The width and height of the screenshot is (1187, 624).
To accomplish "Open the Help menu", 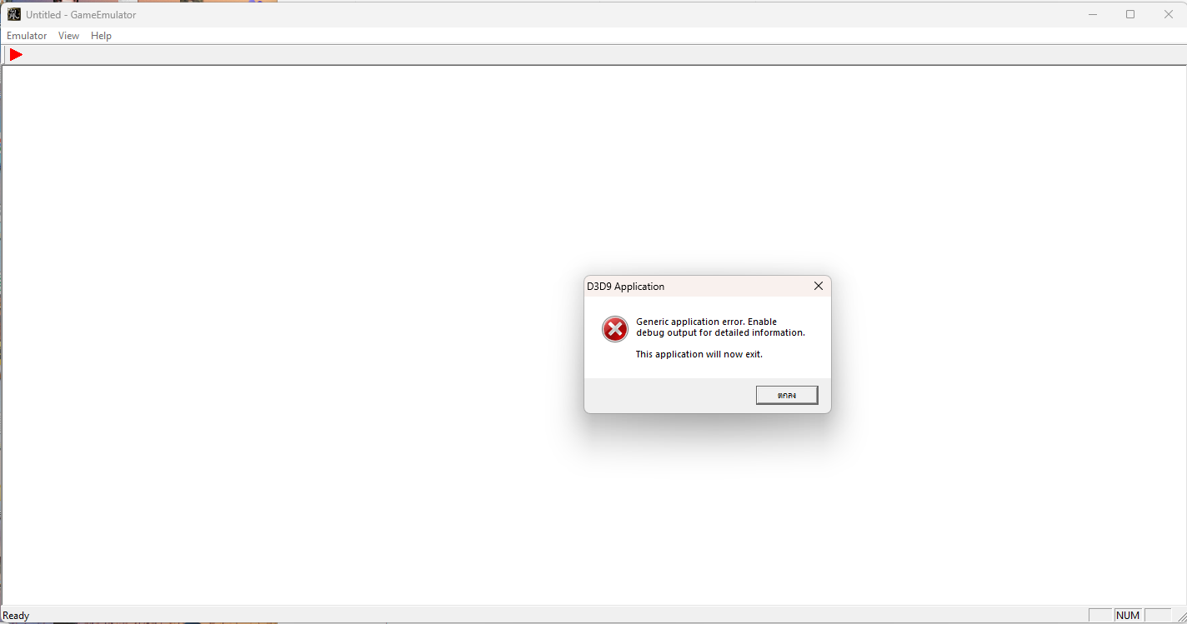I will [x=101, y=36].
